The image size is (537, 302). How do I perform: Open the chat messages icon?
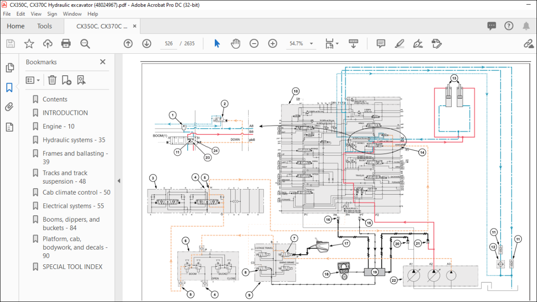point(492,26)
